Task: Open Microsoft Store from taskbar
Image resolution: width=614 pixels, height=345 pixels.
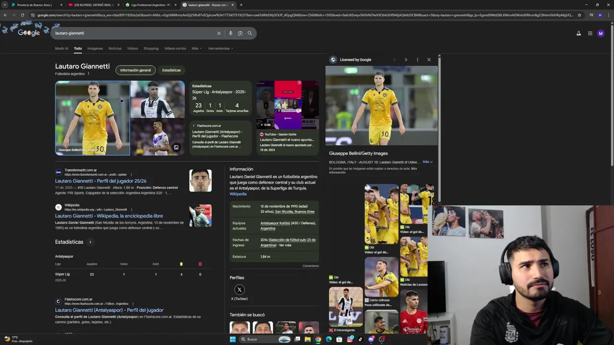Action: pyautogui.click(x=339, y=339)
